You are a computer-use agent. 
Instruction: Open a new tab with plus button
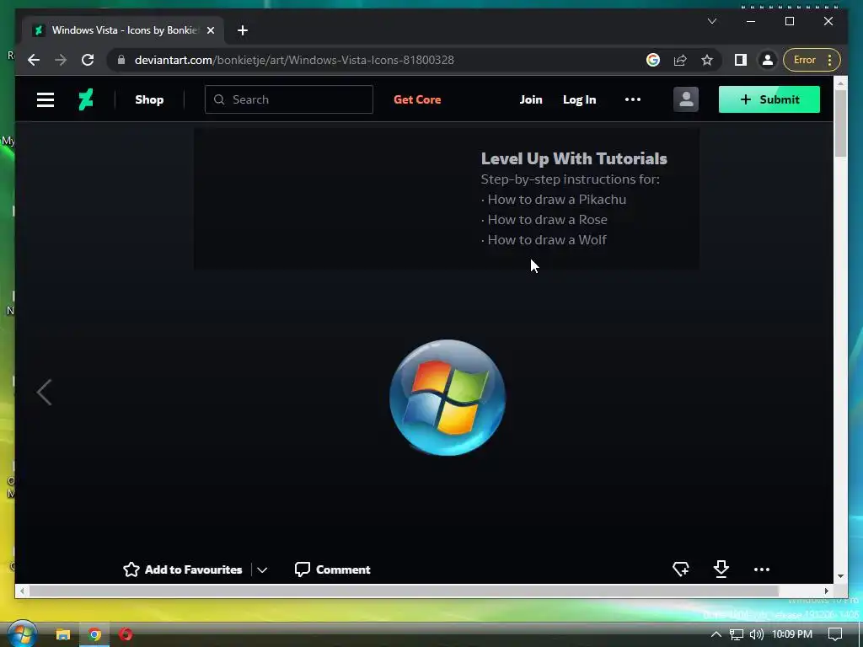coord(243,30)
